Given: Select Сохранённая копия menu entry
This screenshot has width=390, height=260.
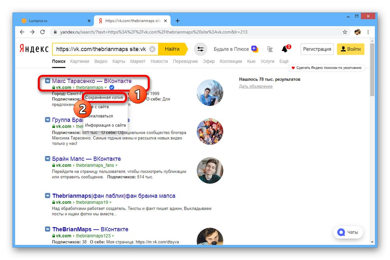Looking at the screenshot, I should pyautogui.click(x=104, y=97).
